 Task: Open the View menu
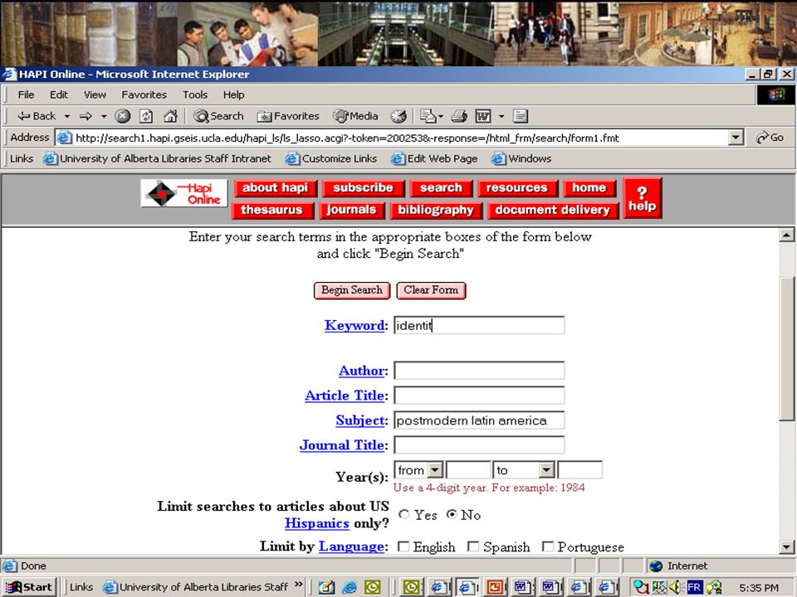[95, 95]
